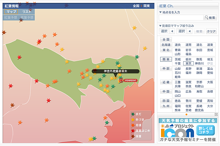Click the small expand icon below region list
Image resolution: width=220 pixels, height=146 pixels.
216,114
